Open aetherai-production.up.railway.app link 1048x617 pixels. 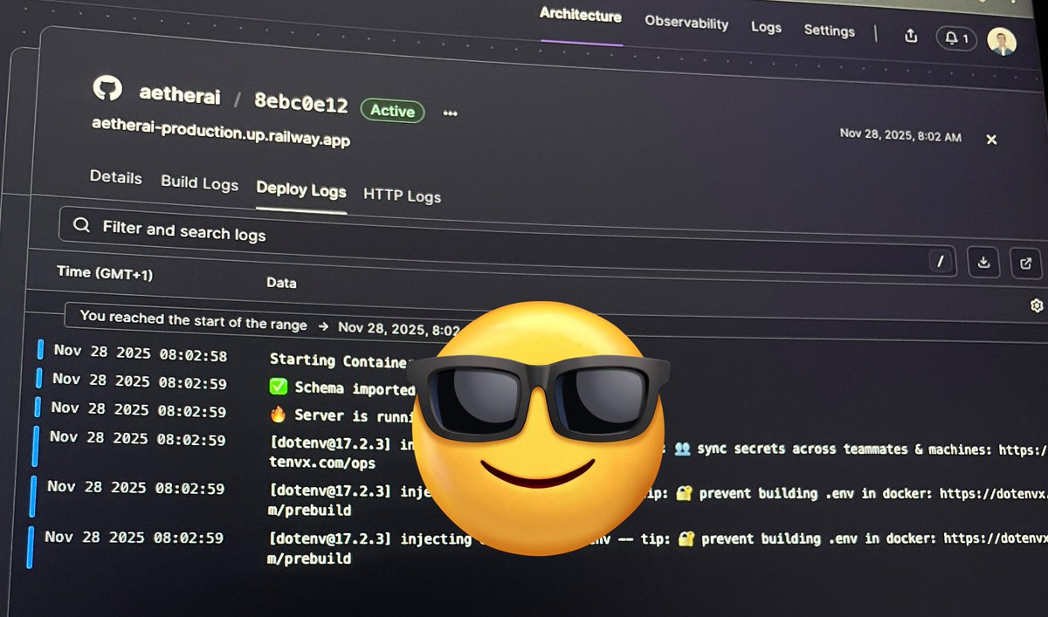pyautogui.click(x=221, y=132)
